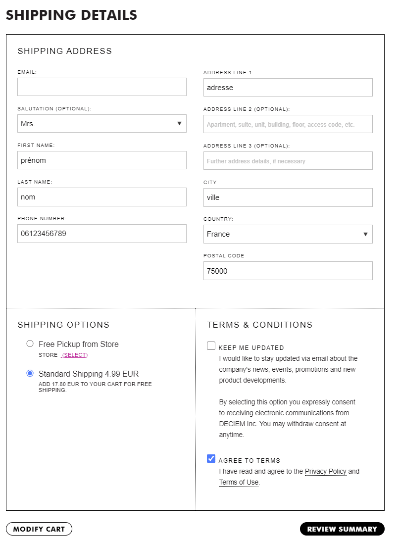Click the City input field

[x=288, y=197]
